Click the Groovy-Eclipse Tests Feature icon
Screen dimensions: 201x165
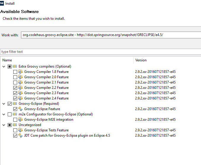pyautogui.click(x=20, y=130)
